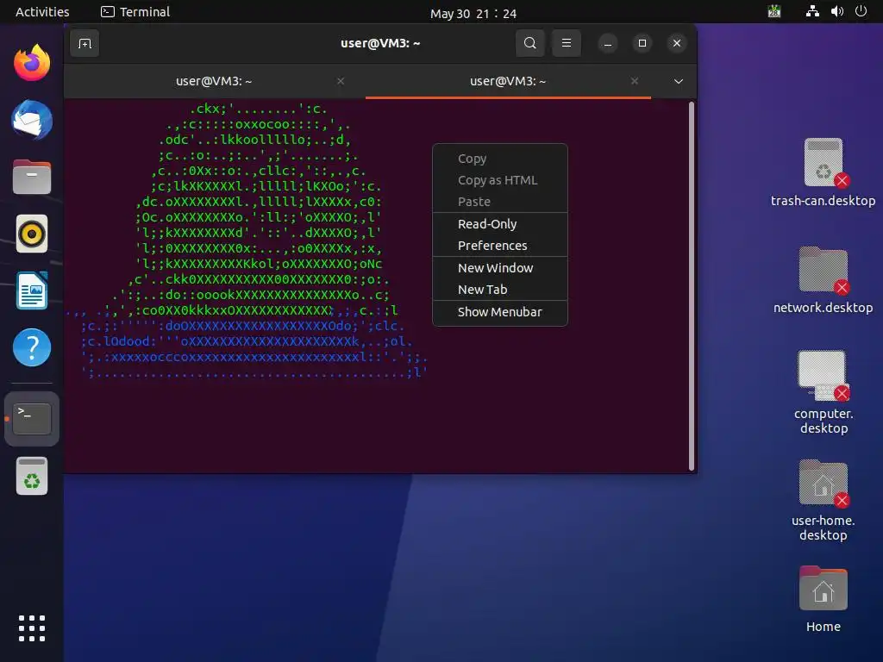This screenshot has height=662, width=883.
Task: Launch Firefox from the dock
Action: tap(32, 63)
